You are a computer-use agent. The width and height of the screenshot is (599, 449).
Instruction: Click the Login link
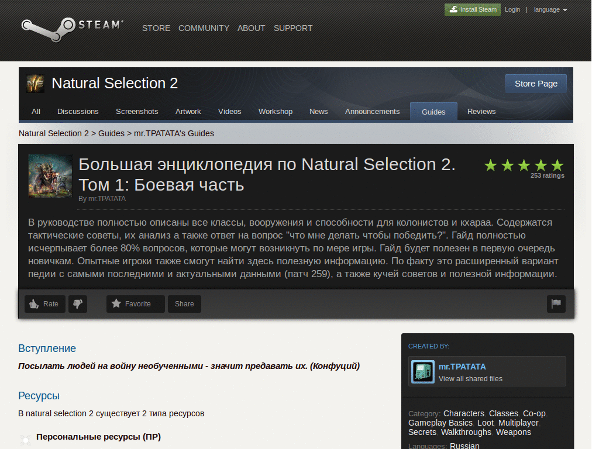point(512,9)
